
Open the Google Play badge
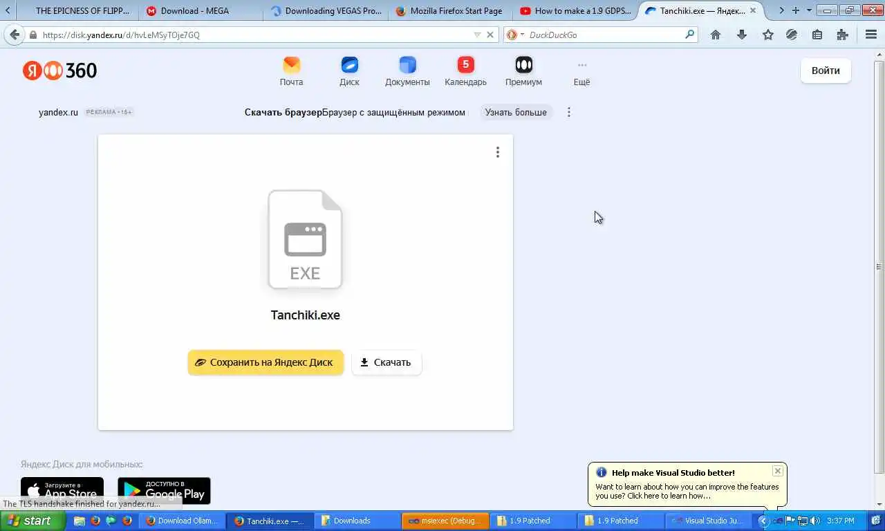164,491
